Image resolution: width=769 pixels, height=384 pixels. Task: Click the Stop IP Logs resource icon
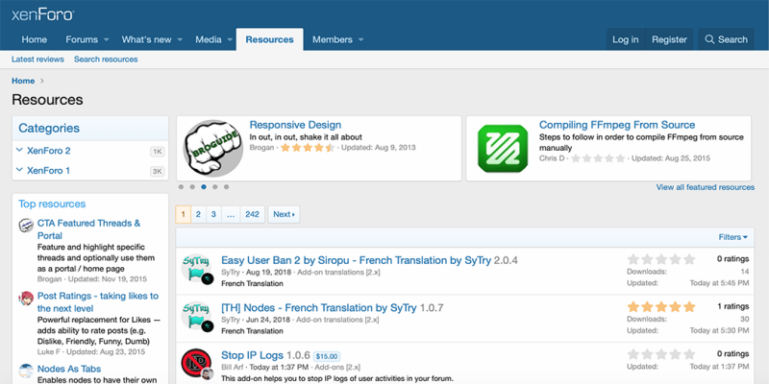(x=196, y=363)
